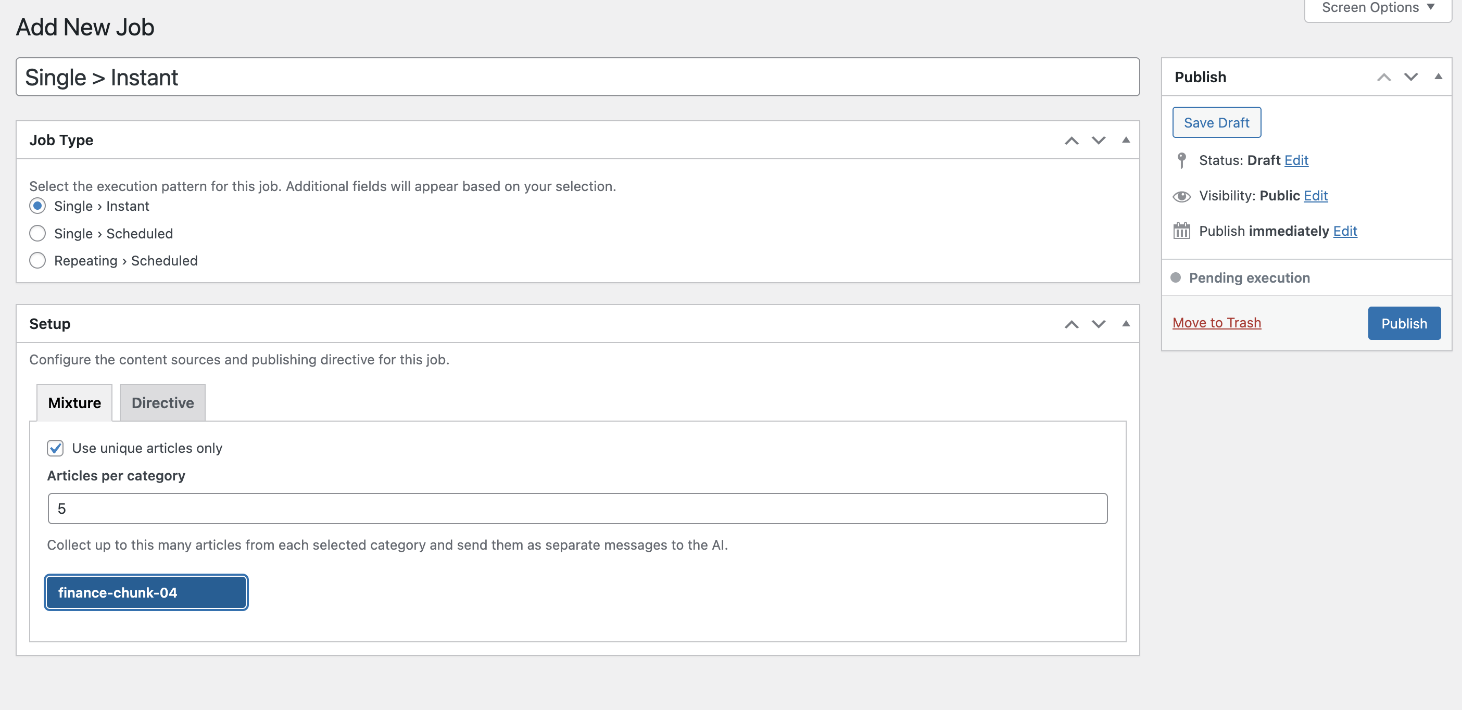The height and width of the screenshot is (710, 1462).
Task: Switch to the Directive tab
Action: [162, 402]
